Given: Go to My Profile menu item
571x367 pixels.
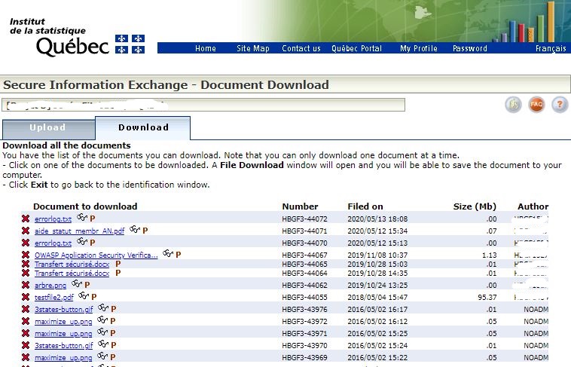Looking at the screenshot, I should pyautogui.click(x=418, y=48).
